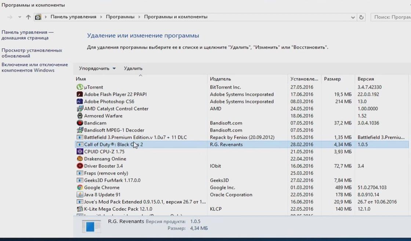Viewport: 411px width, 241px height.
Task: Click the Geeks3D FurMark icon
Action: point(80,180)
